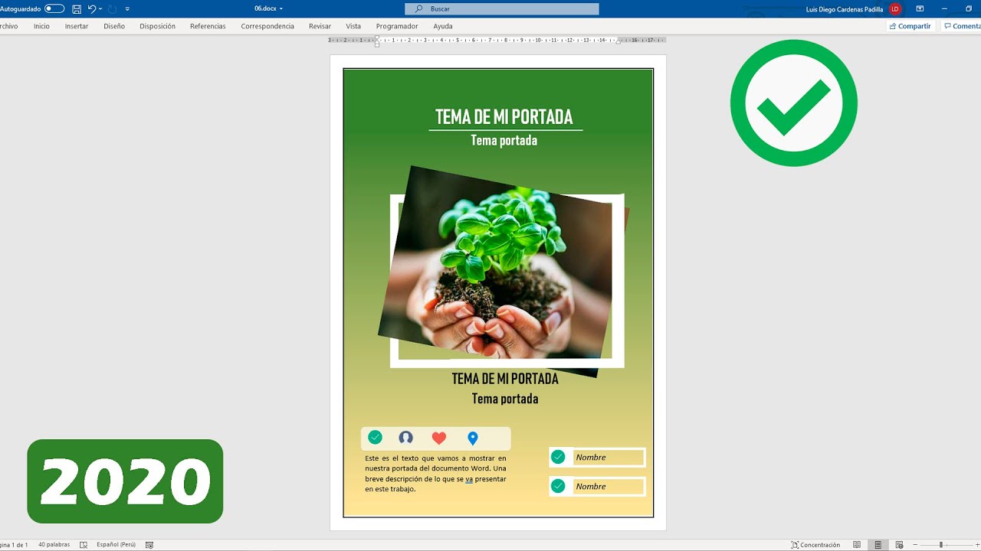Switch to Read Mode view
The width and height of the screenshot is (981, 551).
tap(857, 545)
